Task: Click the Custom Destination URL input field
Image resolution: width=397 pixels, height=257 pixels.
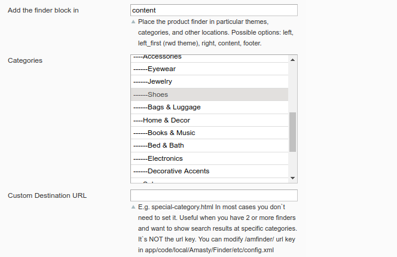Action: [x=213, y=195]
